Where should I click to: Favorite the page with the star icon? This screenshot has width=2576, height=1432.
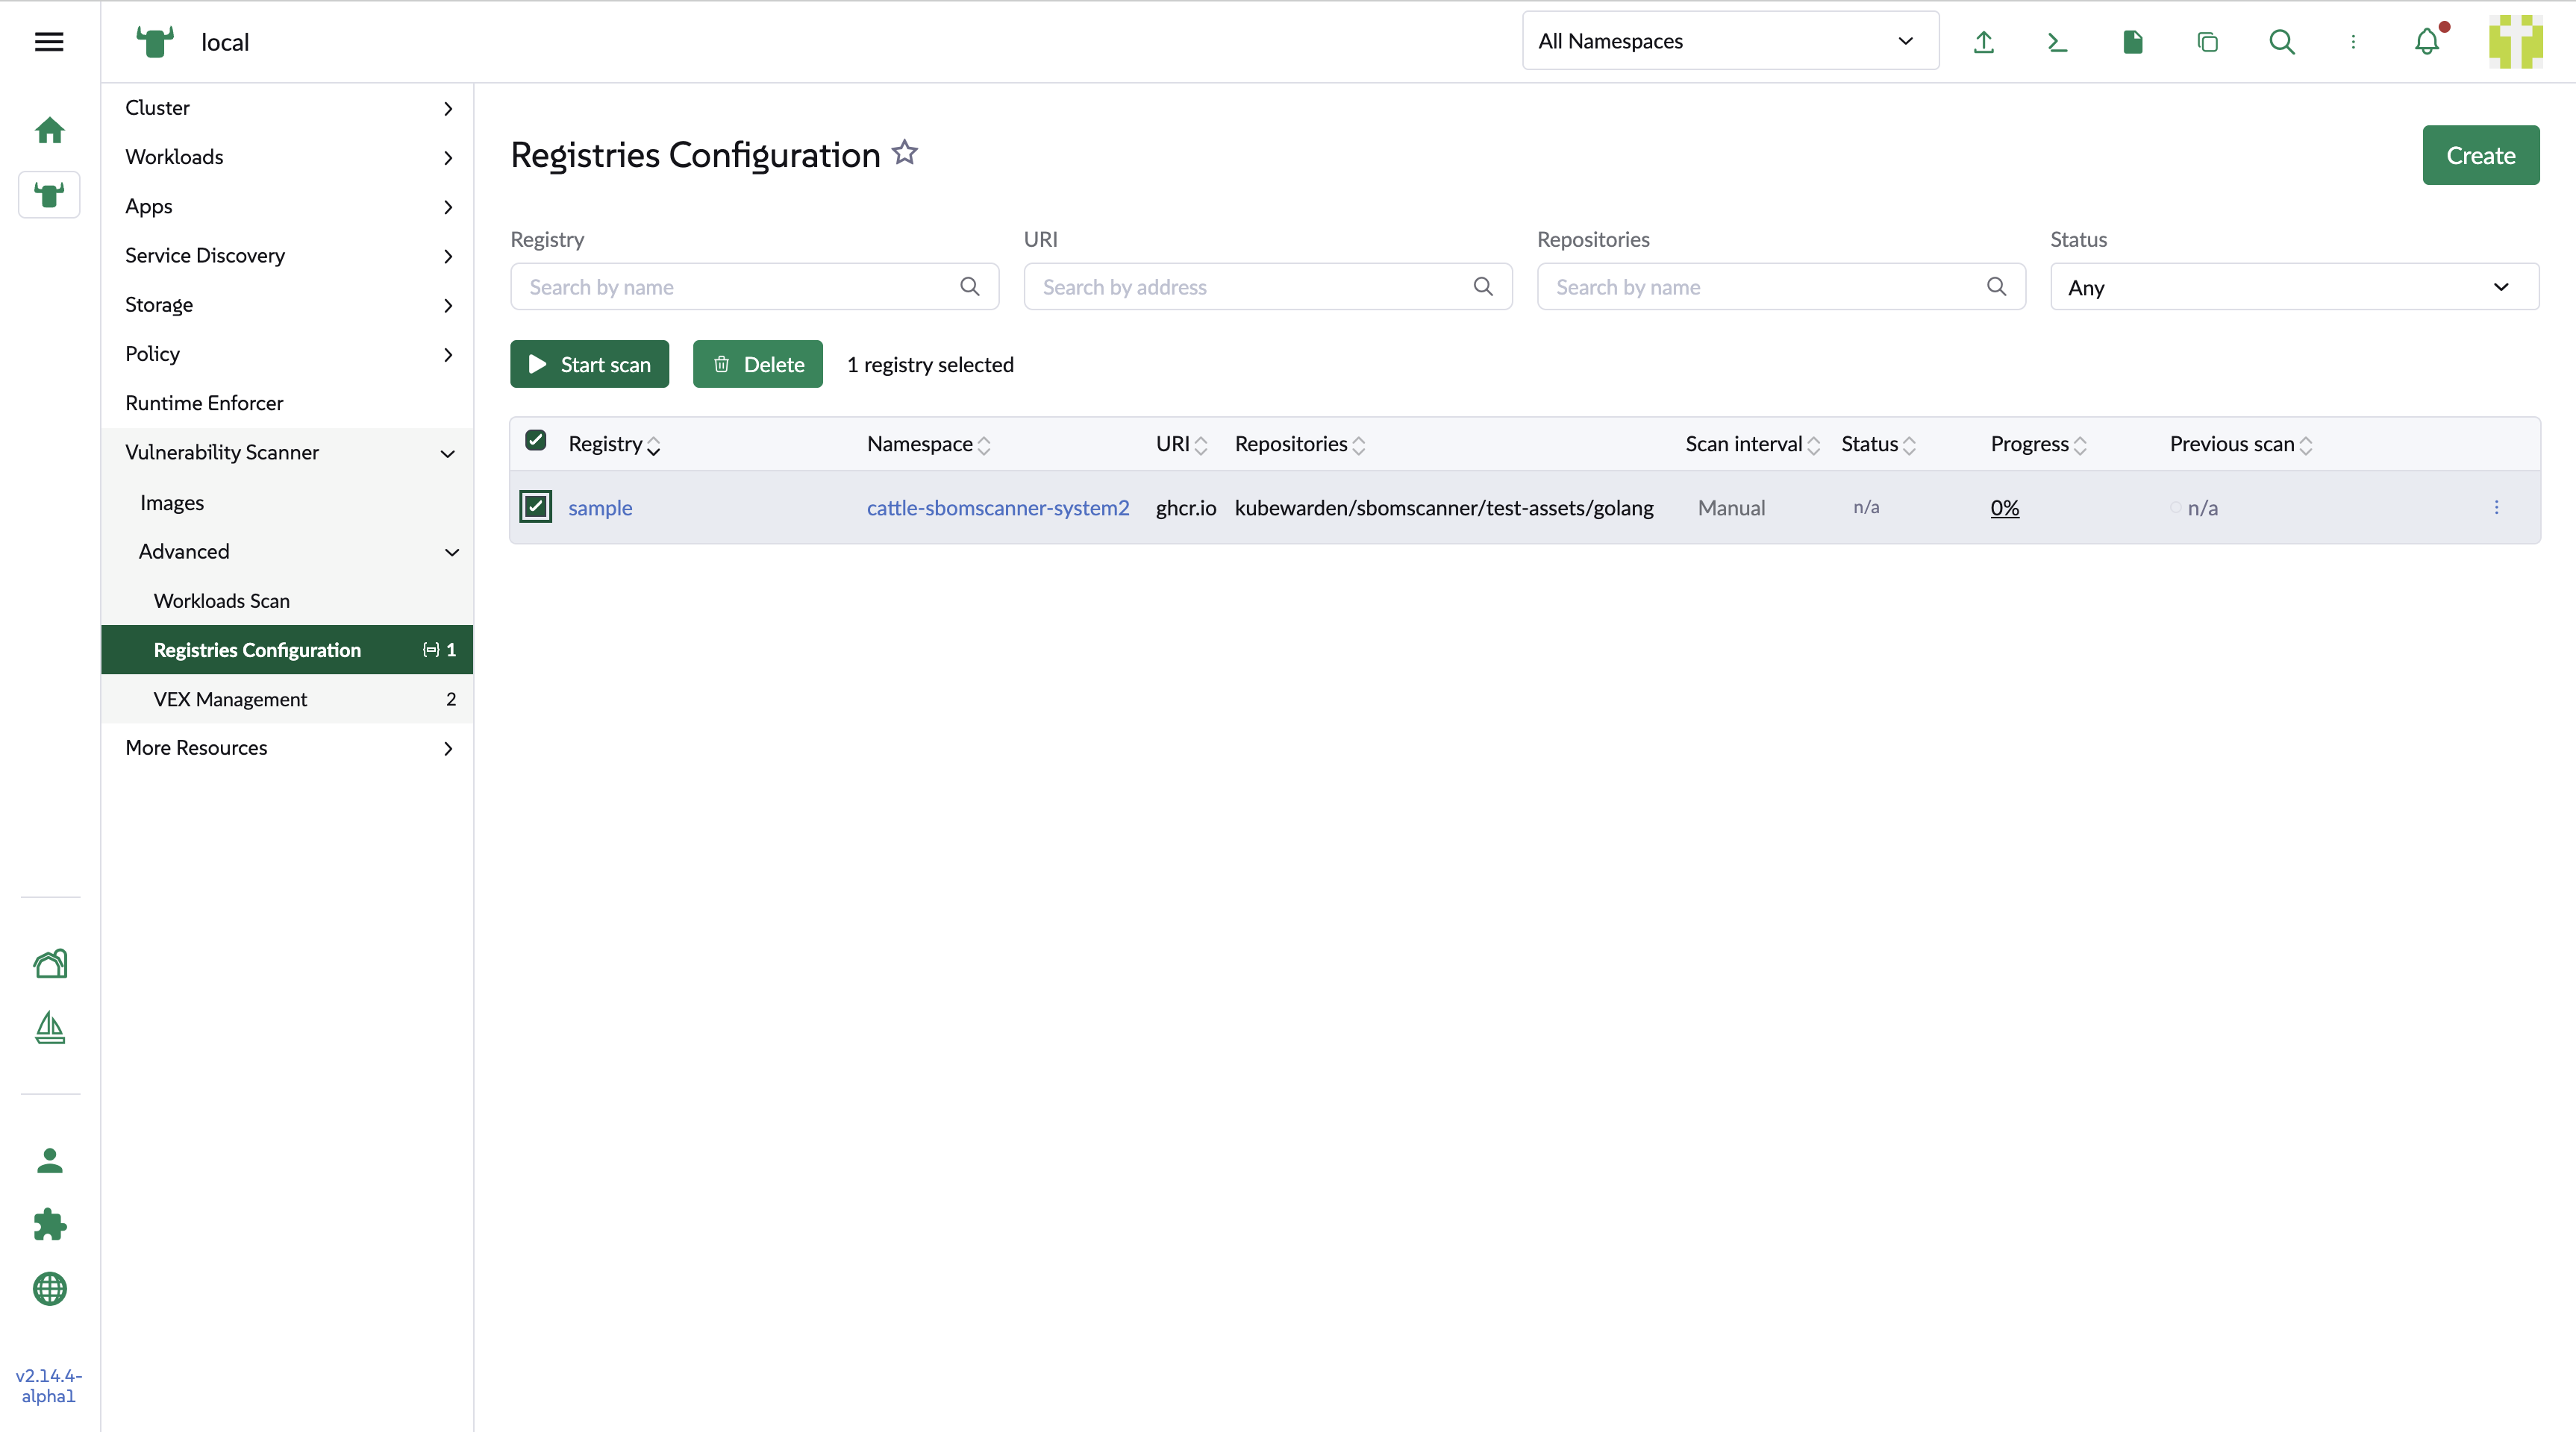pyautogui.click(x=905, y=152)
